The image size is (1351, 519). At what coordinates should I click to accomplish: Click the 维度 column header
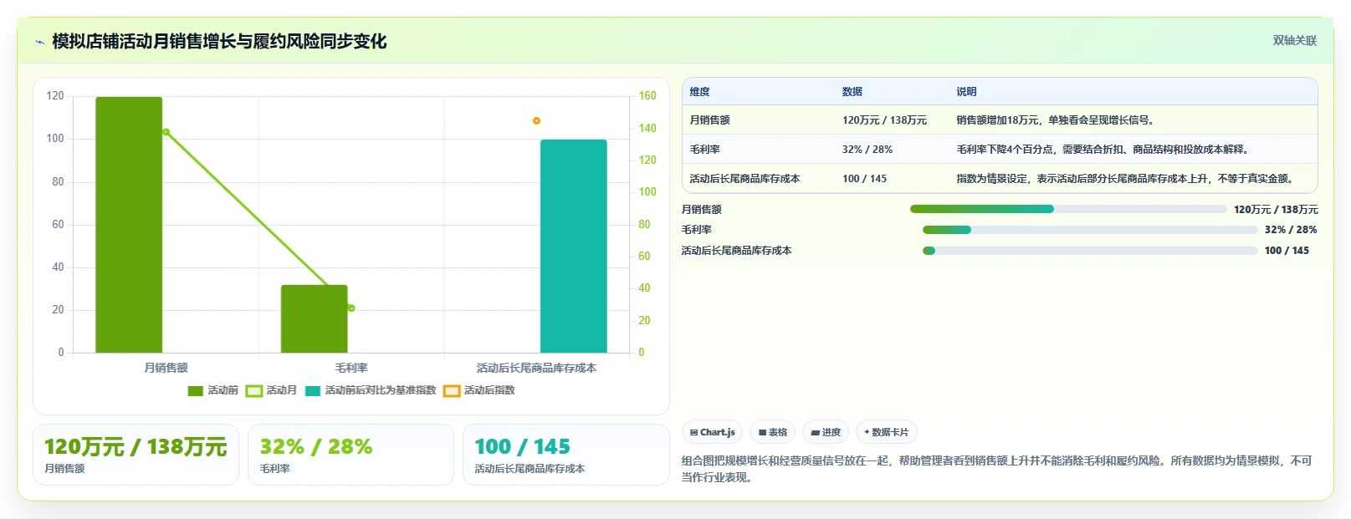pos(699,92)
